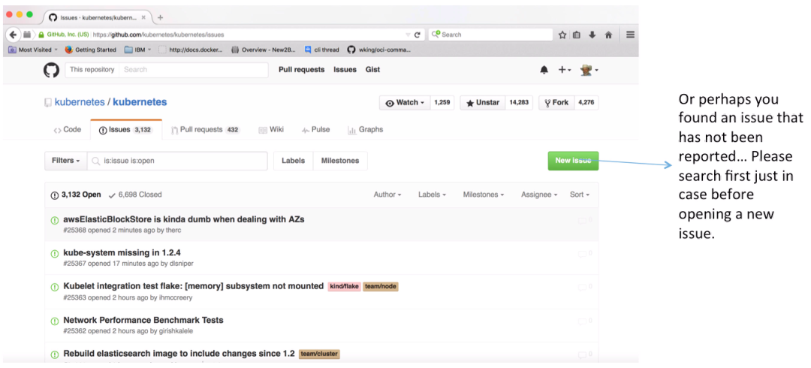Open the notifications bell icon
This screenshot has width=811, height=368.
544,70
